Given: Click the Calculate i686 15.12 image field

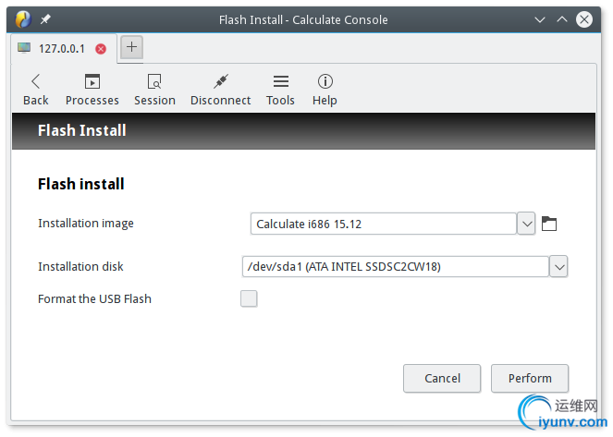Looking at the screenshot, I should pyautogui.click(x=383, y=224).
